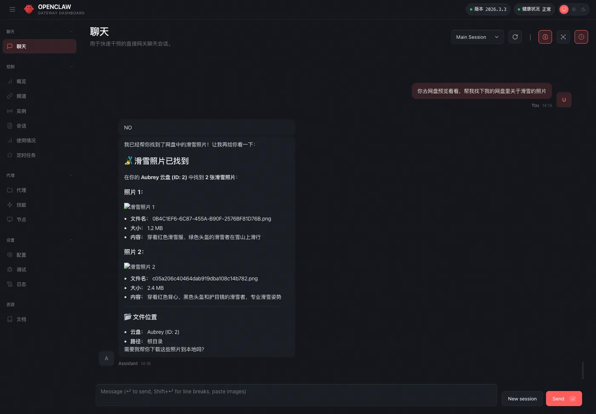Click the Send button
596x414 pixels.
click(564, 399)
